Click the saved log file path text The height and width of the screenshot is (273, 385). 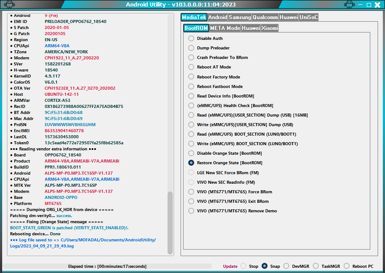[x=83, y=243]
